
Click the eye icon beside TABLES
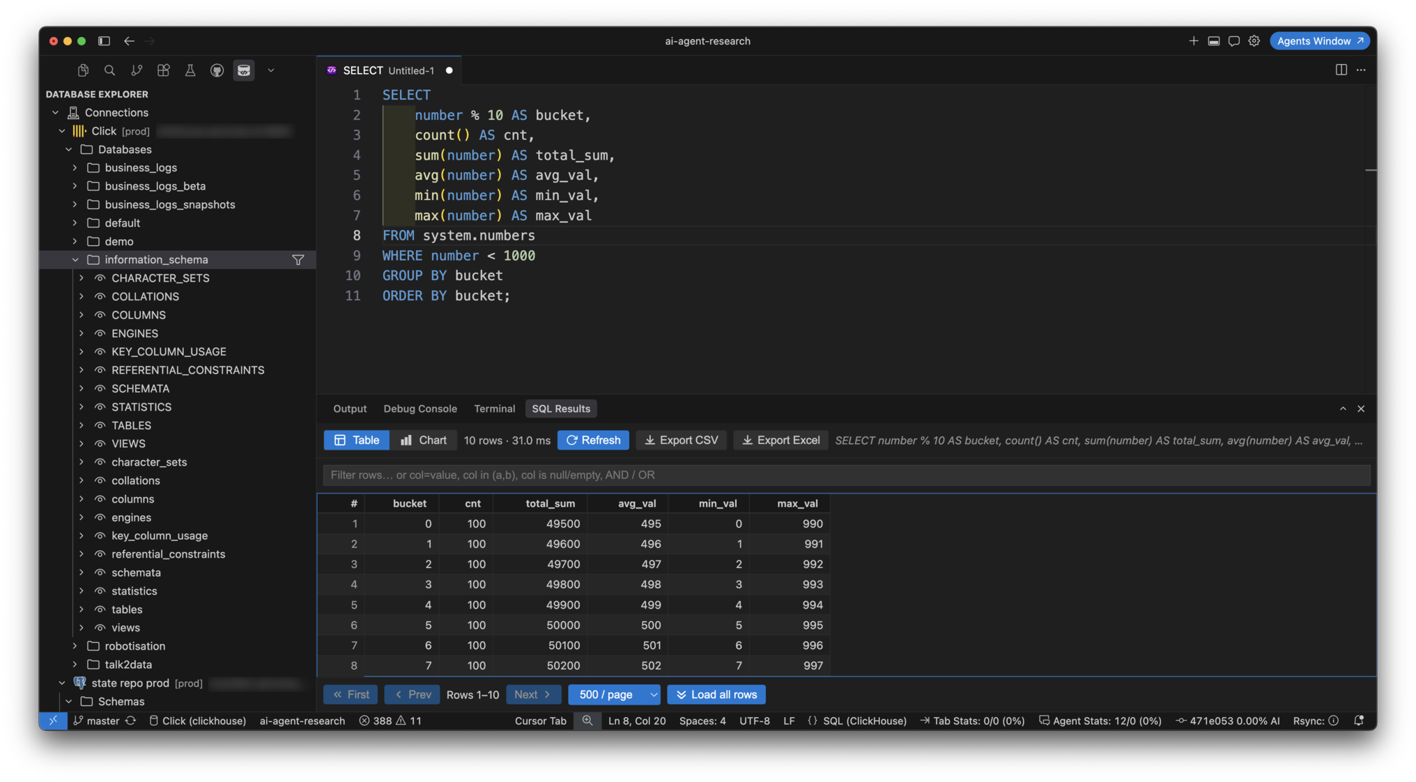tap(100, 425)
